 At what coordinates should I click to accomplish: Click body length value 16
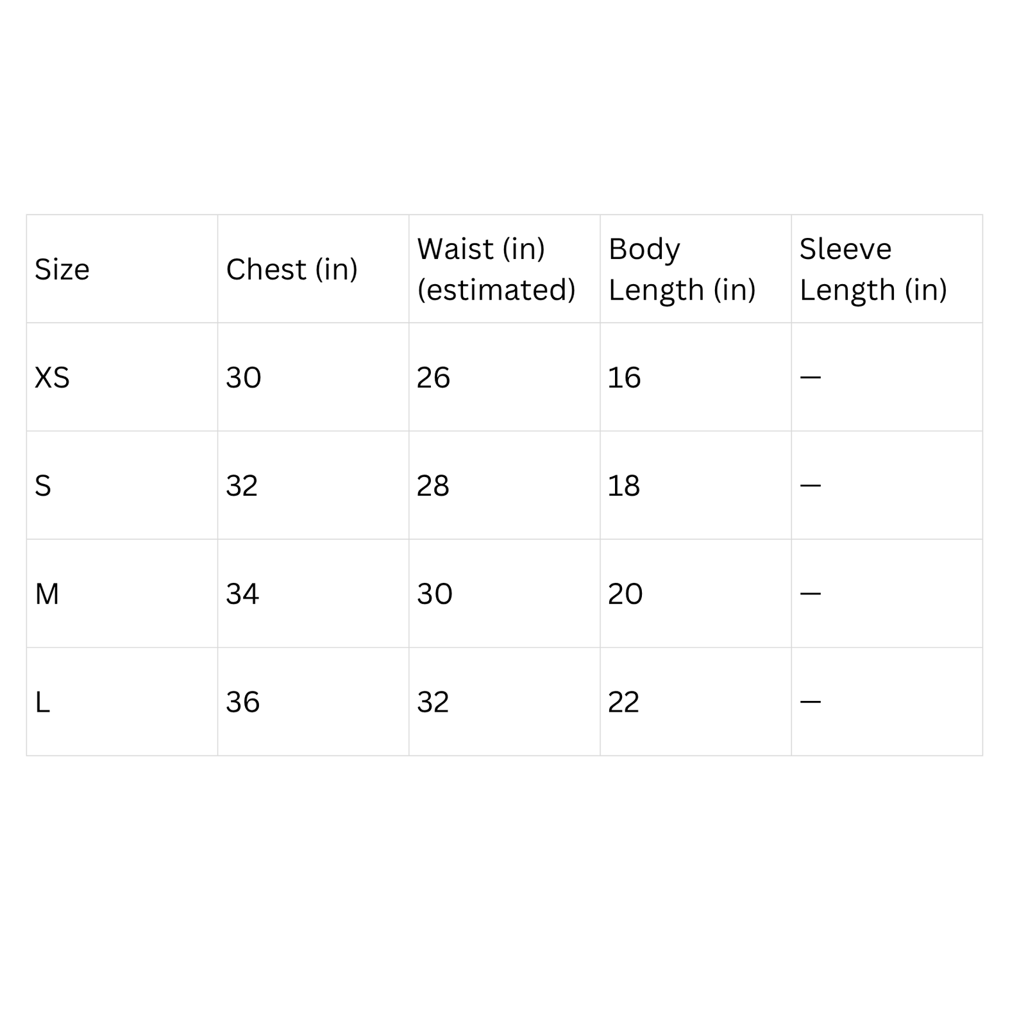[x=624, y=378]
